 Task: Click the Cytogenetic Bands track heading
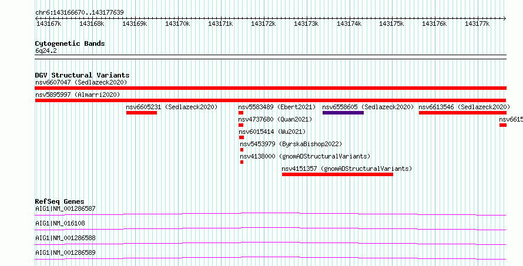[x=70, y=43]
